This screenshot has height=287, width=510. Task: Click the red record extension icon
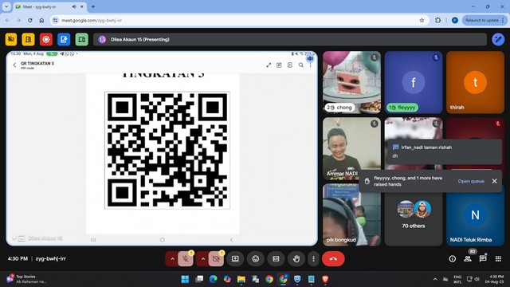point(46,39)
